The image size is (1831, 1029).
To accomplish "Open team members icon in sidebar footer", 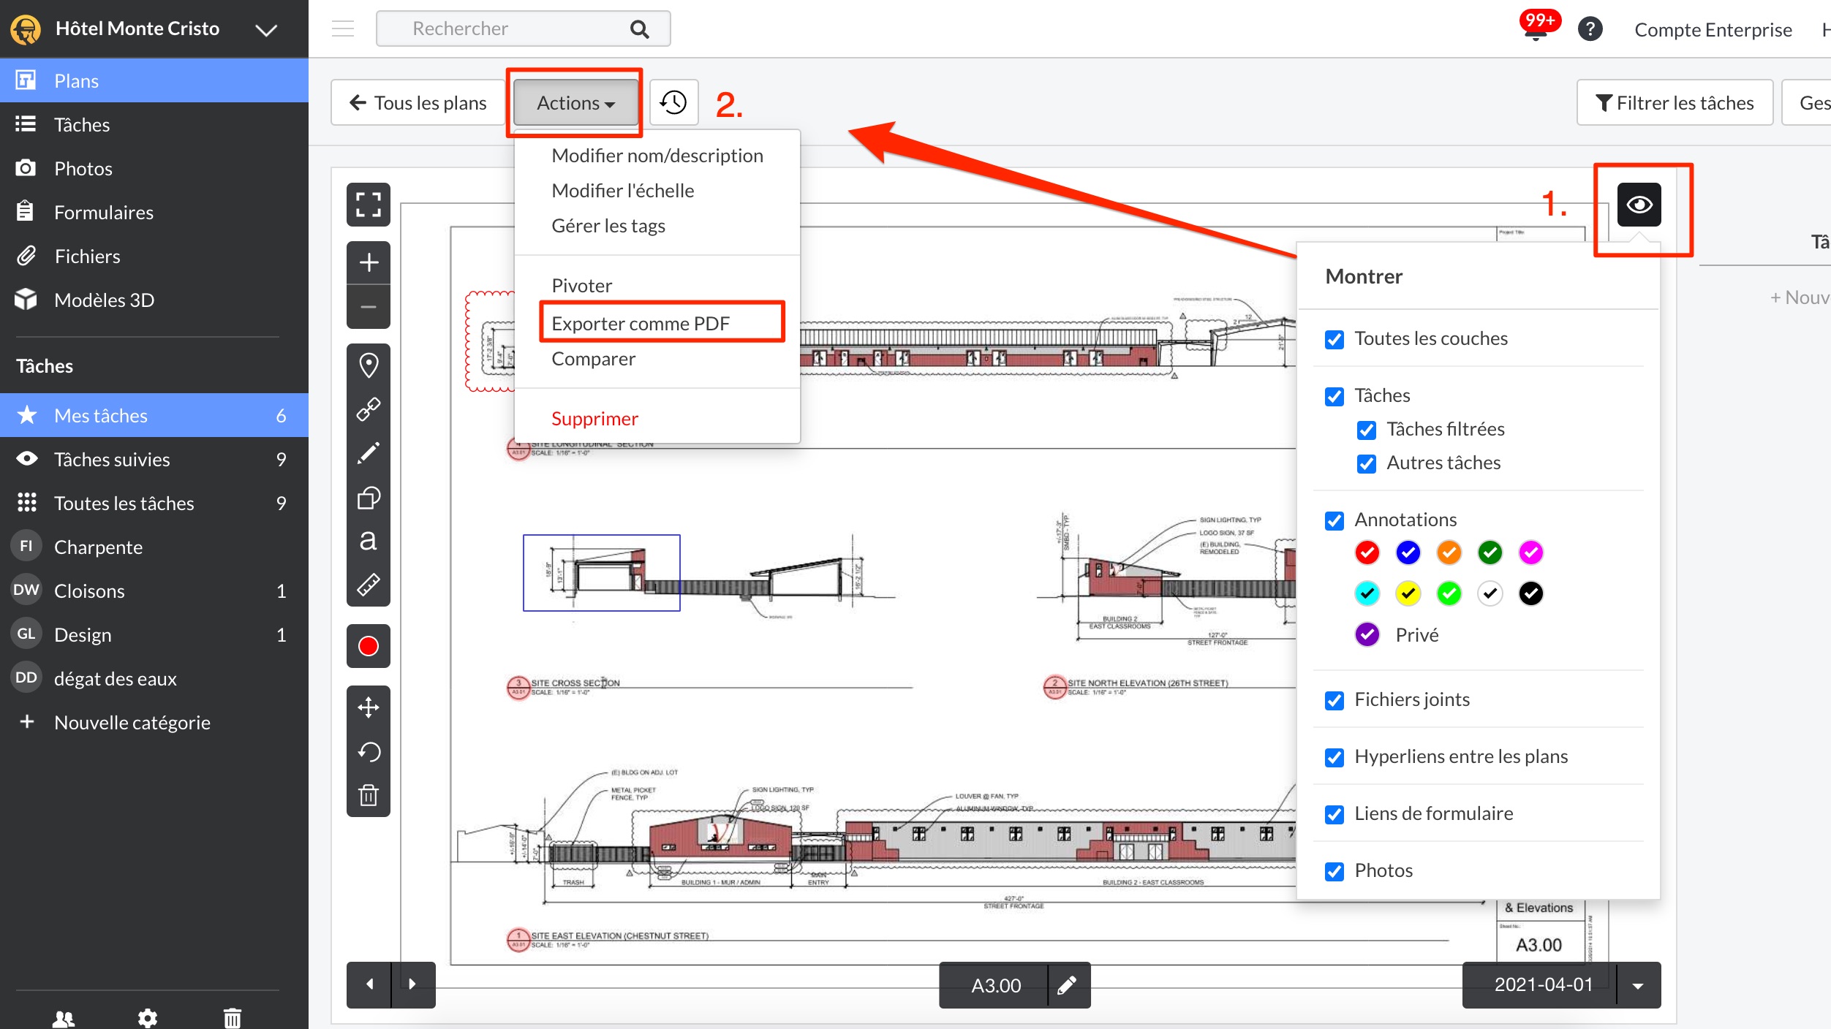I will pyautogui.click(x=64, y=1018).
